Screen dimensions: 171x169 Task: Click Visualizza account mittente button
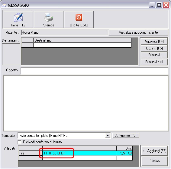coord(138,32)
